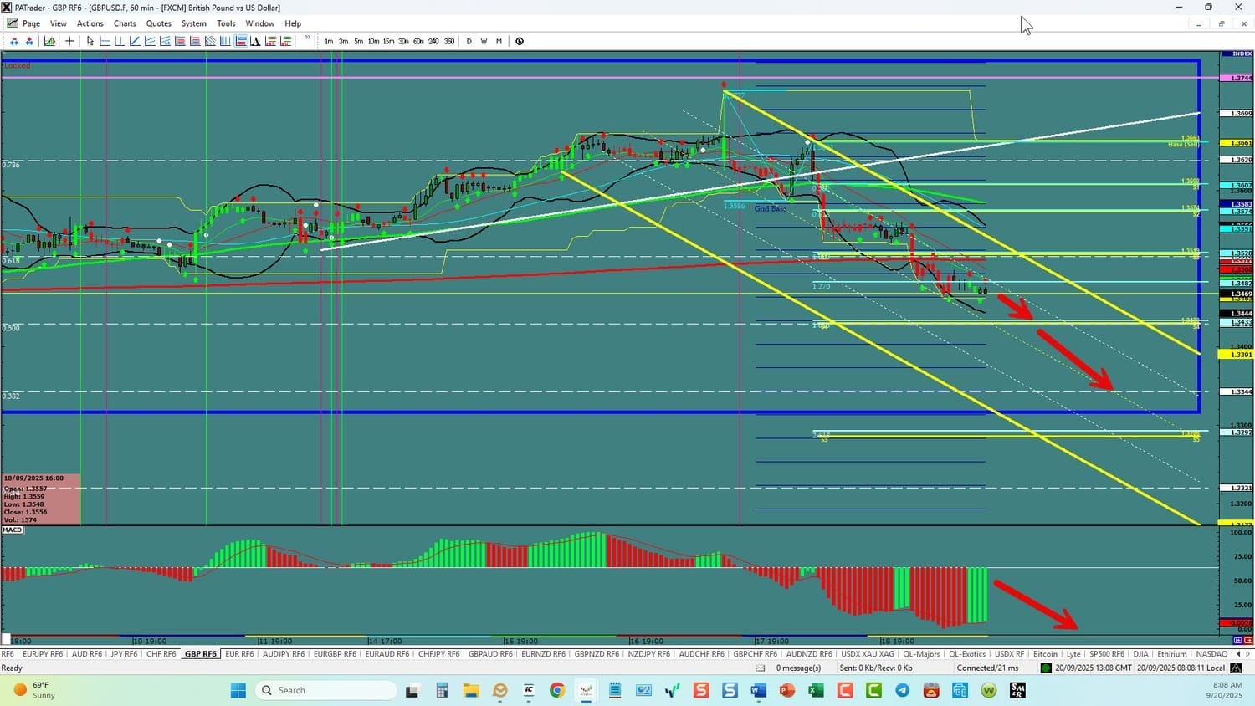Select the crosshair cursor tool

tap(69, 41)
